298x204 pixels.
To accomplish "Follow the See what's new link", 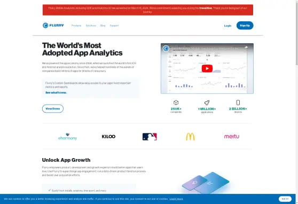I will pos(56,92).
